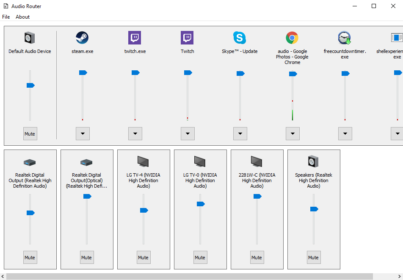The image size is (403, 280).
Task: Click the scrollbar left arrow
Action: 3,277
